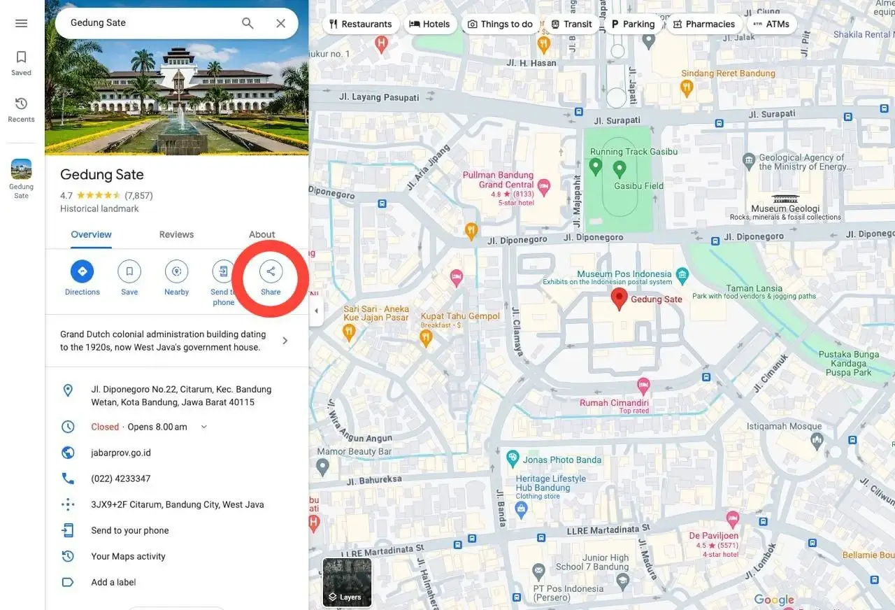Click the red Gedung Sate map pin
The image size is (895, 610).
[x=619, y=299]
